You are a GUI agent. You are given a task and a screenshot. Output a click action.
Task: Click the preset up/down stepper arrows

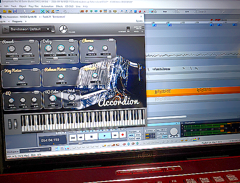pos(53,29)
